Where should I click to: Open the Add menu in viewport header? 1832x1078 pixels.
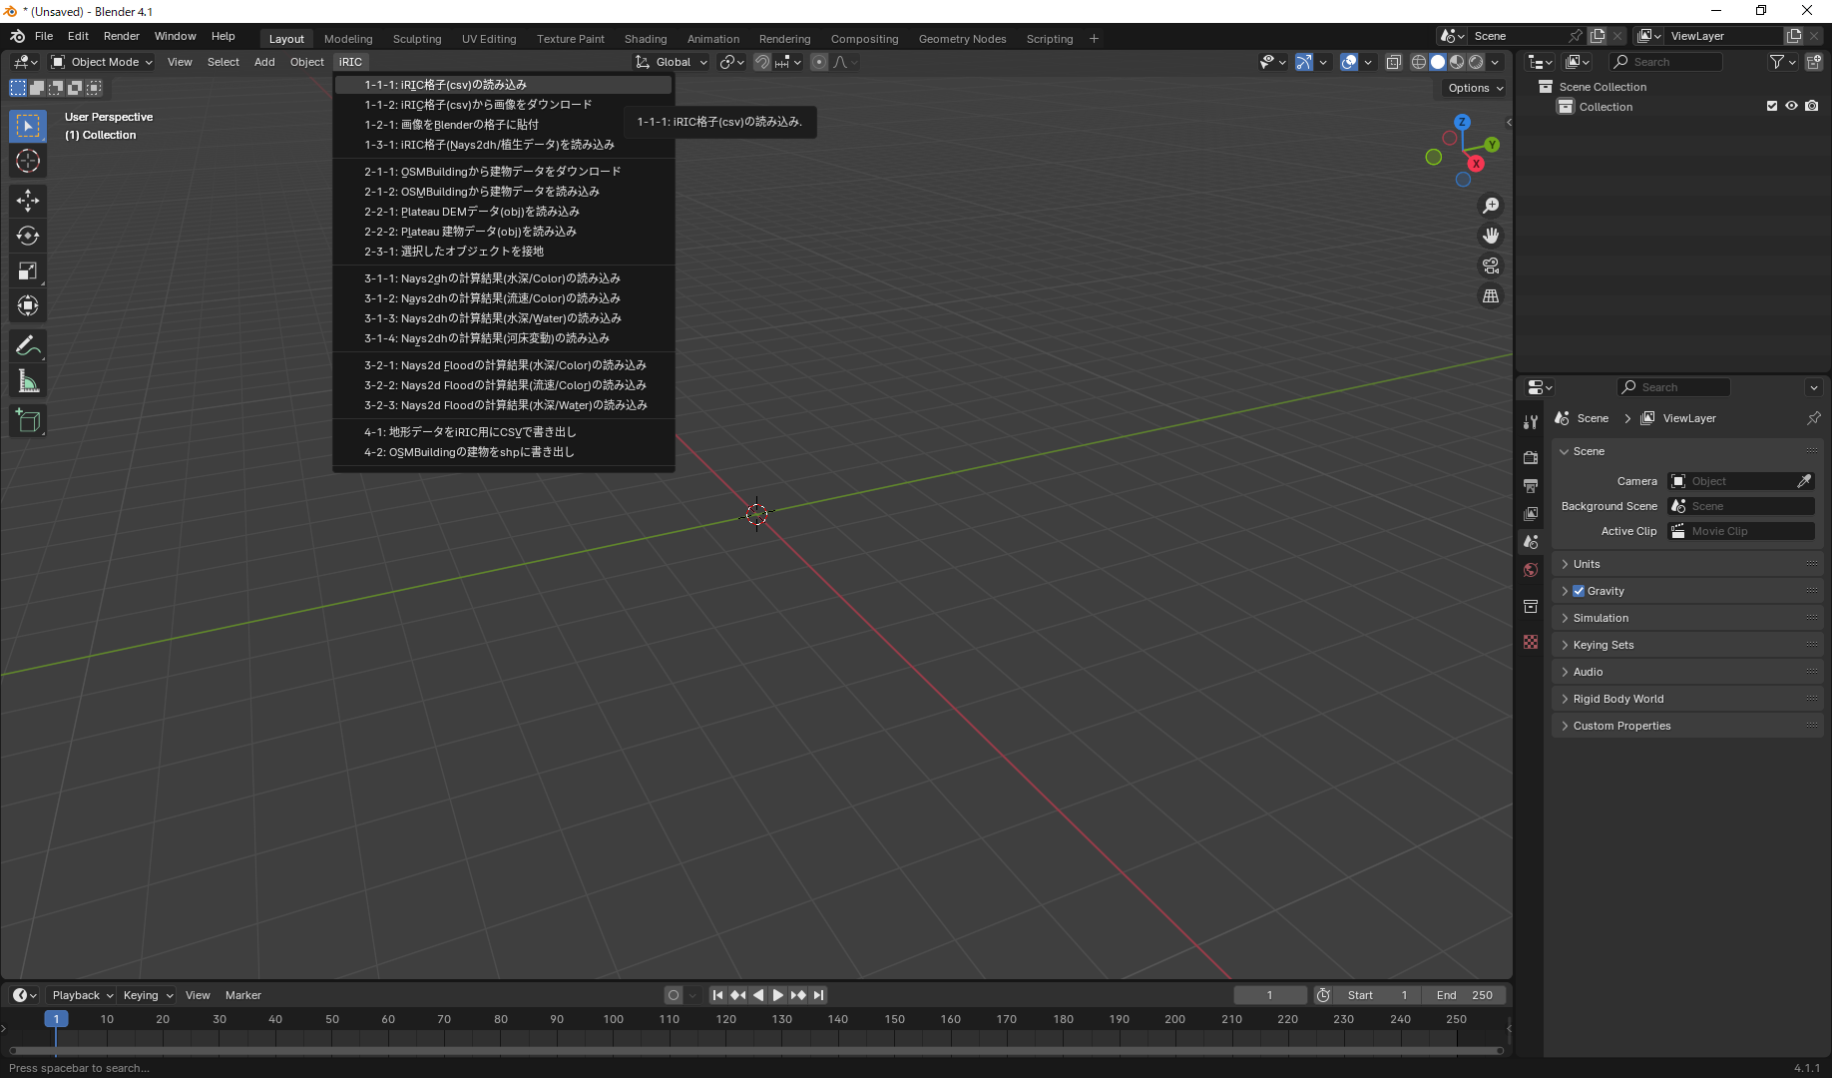click(x=264, y=62)
